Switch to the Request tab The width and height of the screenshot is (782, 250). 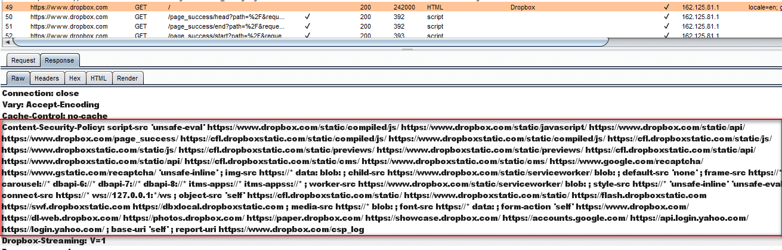coord(23,60)
